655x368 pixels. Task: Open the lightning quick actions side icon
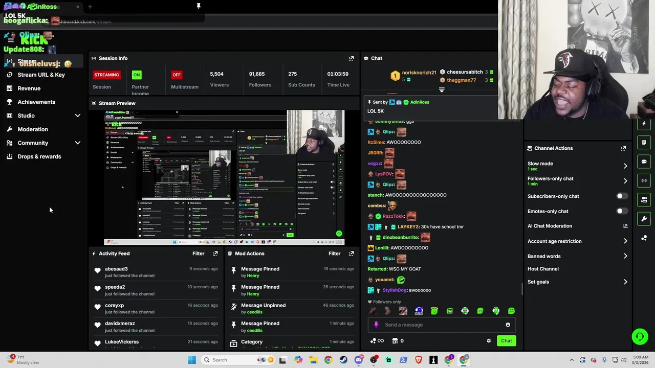(x=644, y=124)
